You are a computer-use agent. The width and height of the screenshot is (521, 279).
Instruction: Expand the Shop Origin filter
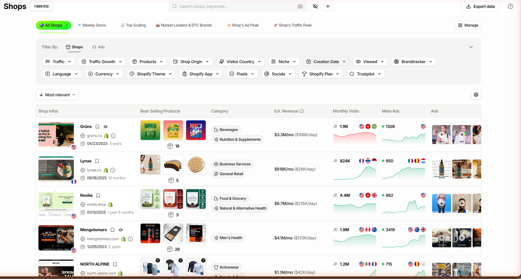(x=191, y=62)
